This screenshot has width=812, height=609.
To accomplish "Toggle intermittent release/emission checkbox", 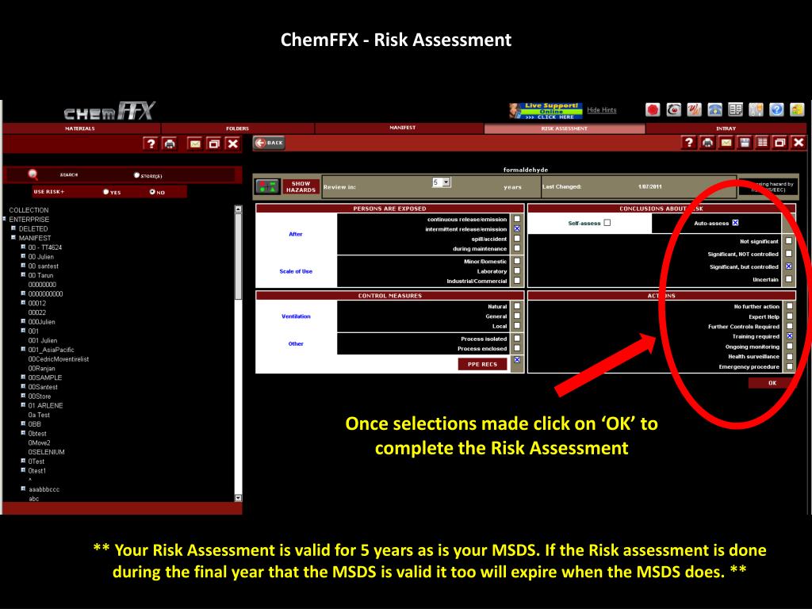I will [517, 229].
